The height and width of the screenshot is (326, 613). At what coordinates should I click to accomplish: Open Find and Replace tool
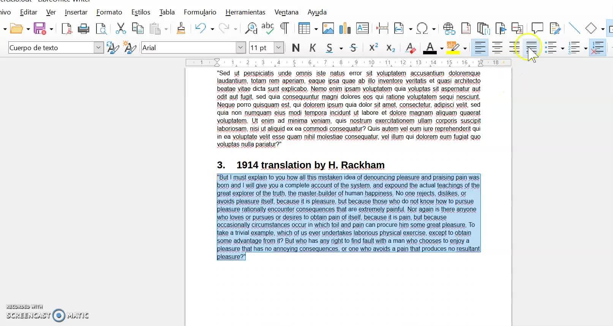251,28
